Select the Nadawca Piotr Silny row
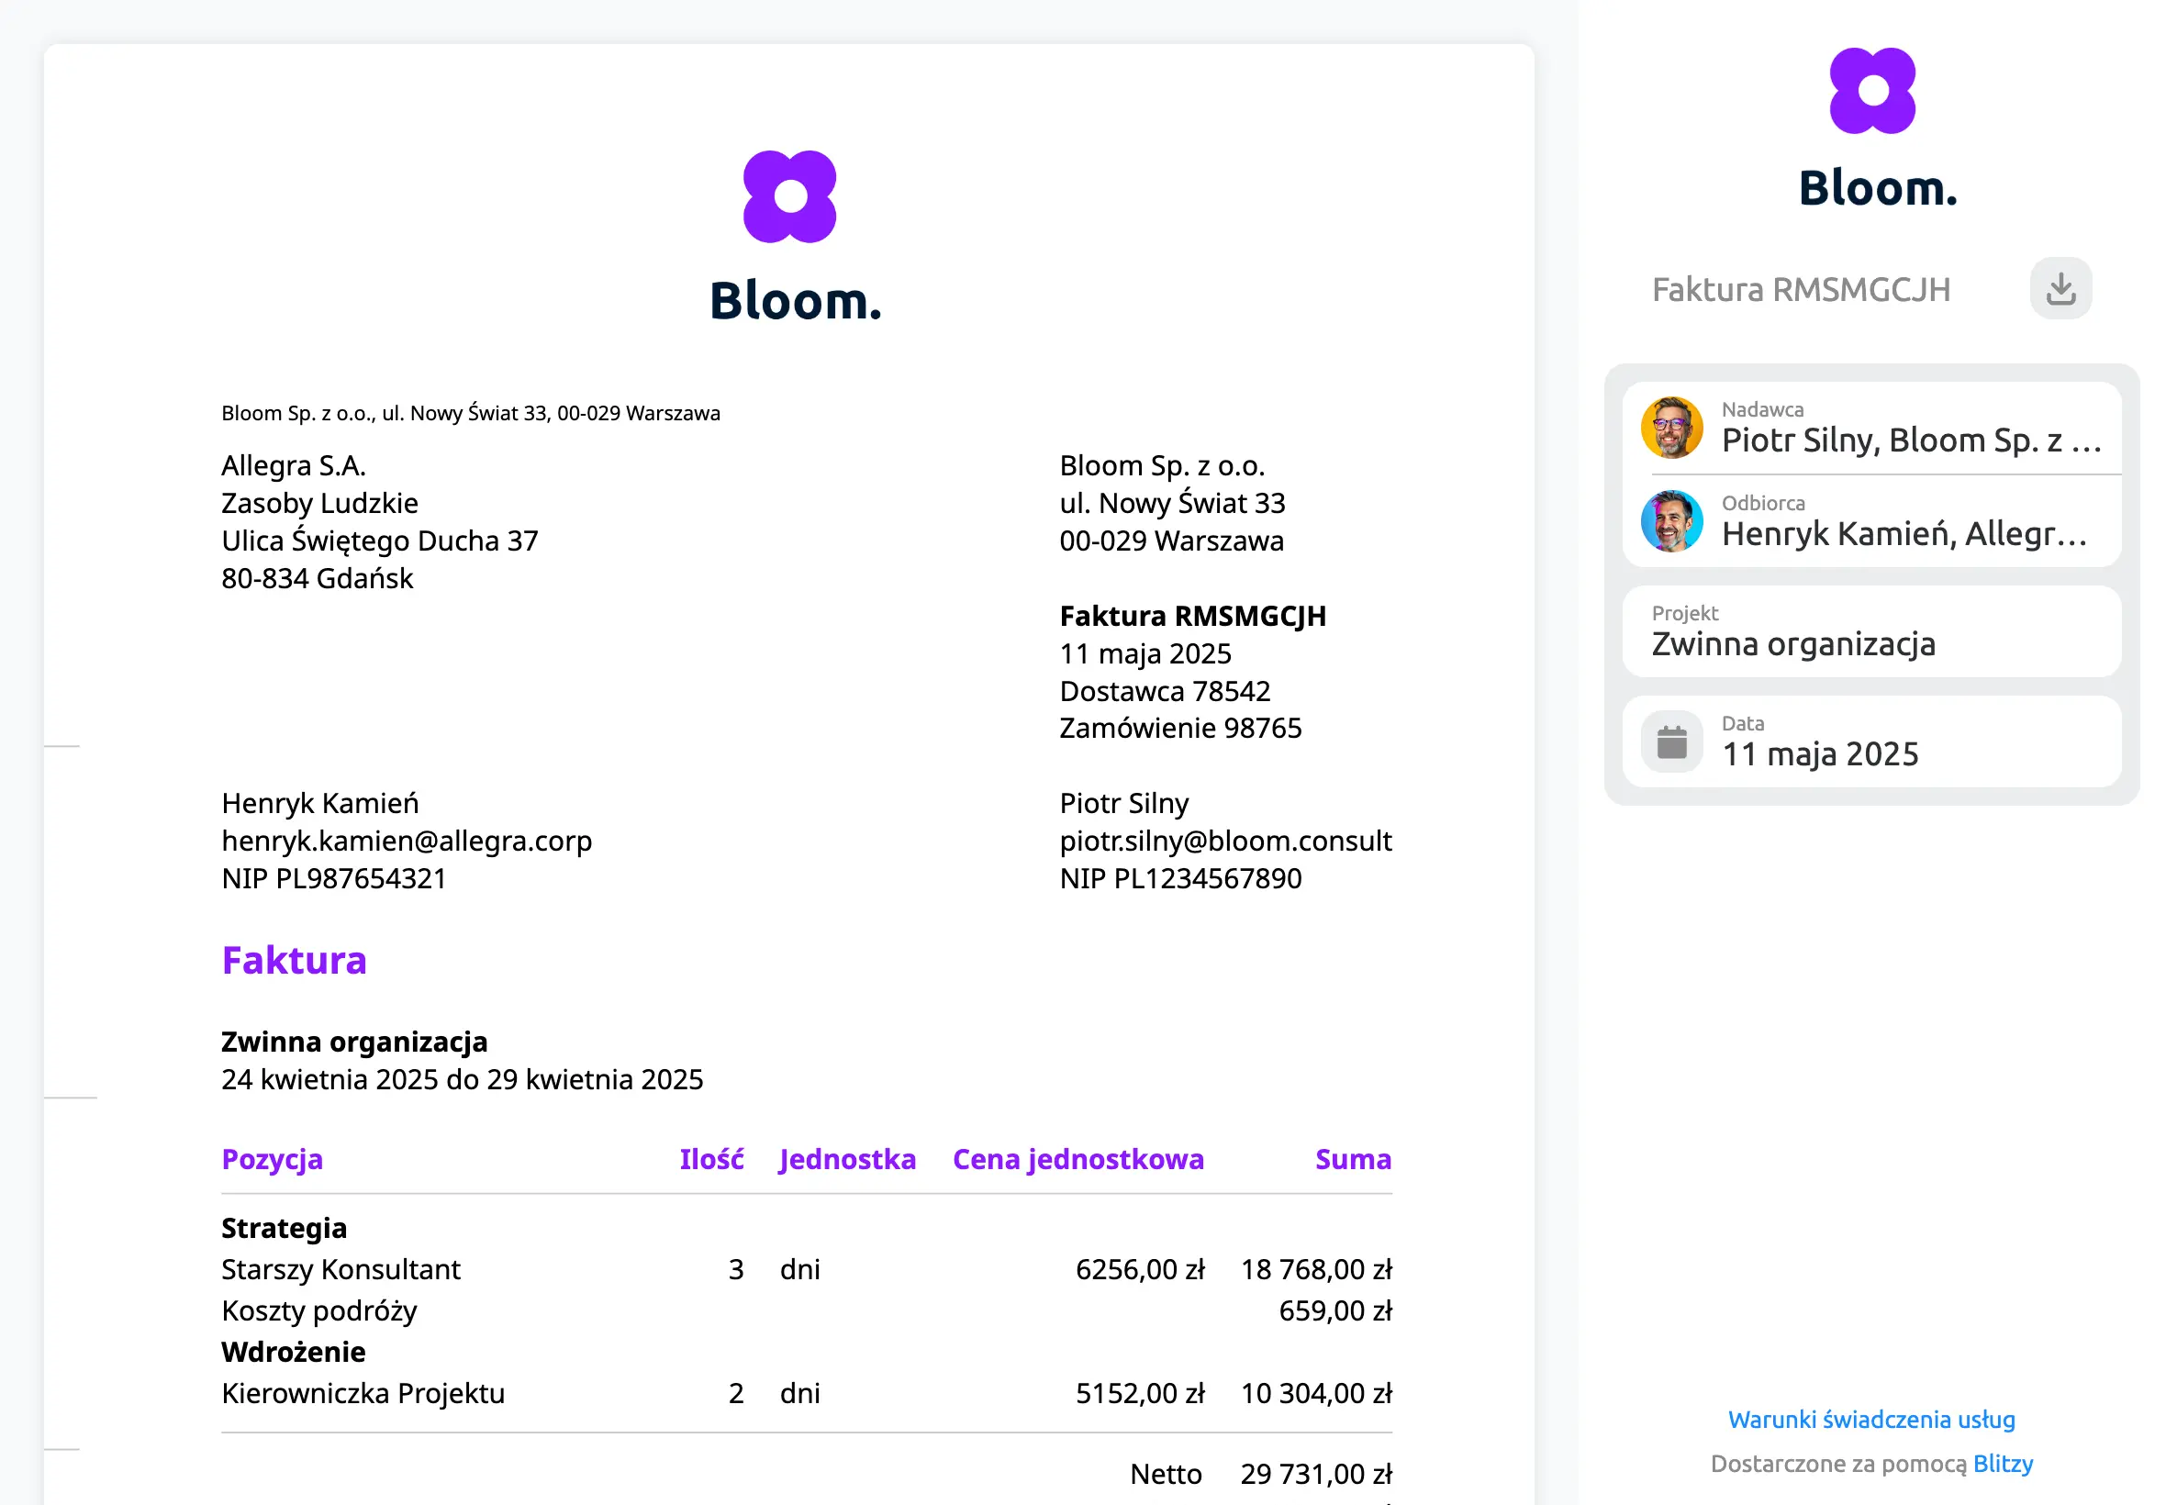 (x=1870, y=427)
